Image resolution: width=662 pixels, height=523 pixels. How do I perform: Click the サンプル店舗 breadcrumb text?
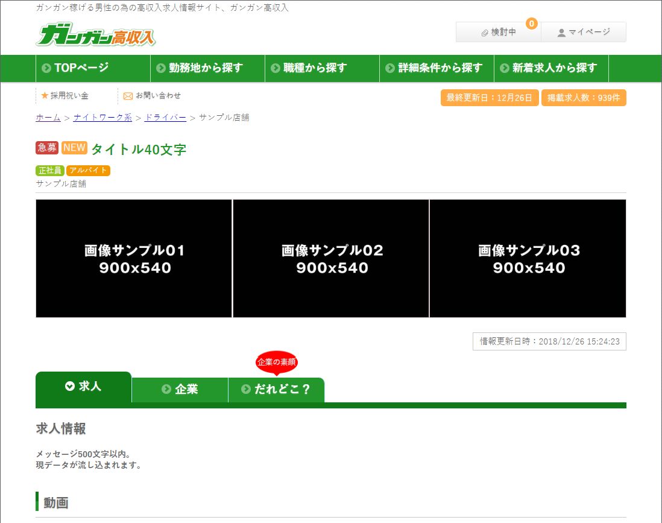tap(224, 118)
